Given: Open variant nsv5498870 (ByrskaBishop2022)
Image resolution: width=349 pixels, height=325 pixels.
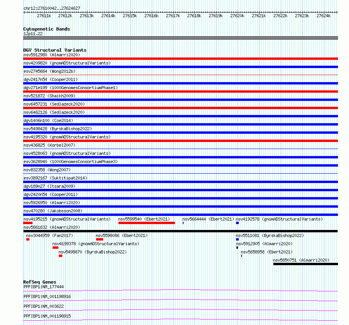Looking at the screenshot, I should (93, 252).
